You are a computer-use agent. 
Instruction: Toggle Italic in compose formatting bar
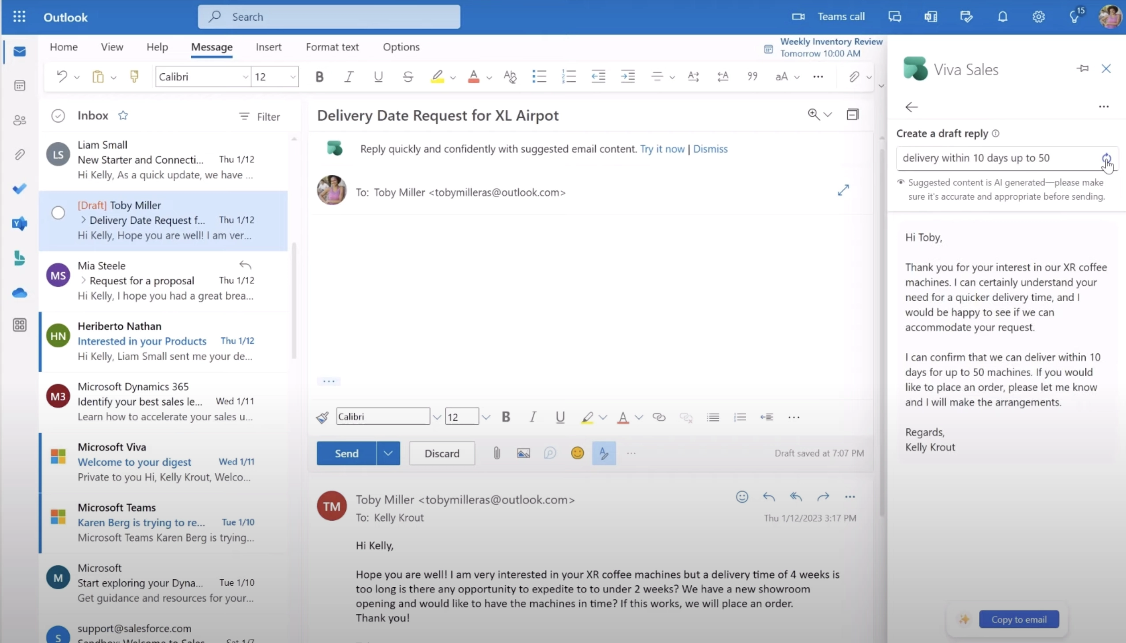click(x=533, y=417)
